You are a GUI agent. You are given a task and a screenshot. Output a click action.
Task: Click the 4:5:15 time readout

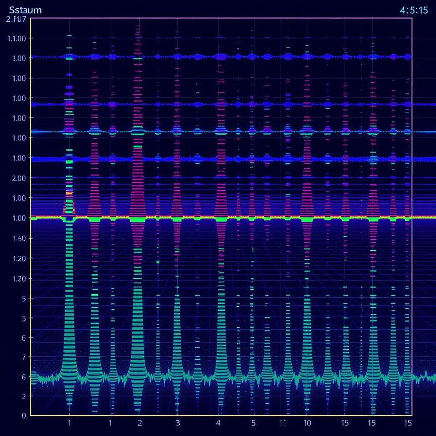pos(413,10)
